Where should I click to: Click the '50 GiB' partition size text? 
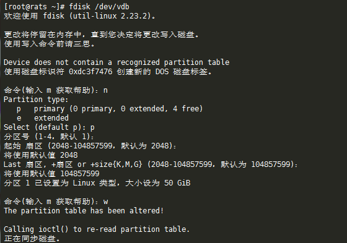coord(177,183)
